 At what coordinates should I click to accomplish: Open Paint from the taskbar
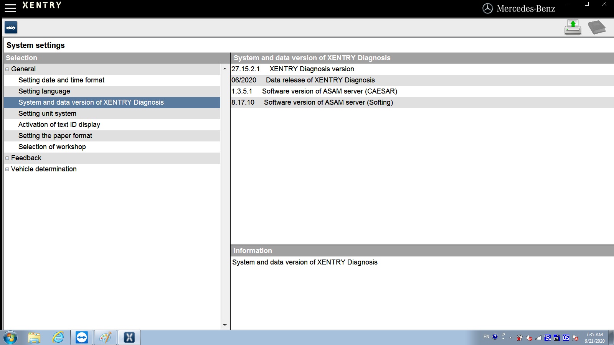(x=106, y=338)
